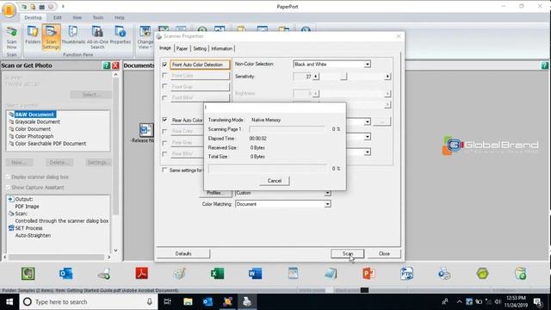This screenshot has height=310, width=551.
Task: Expand the Color Matching Document dropdown
Action: coord(327,204)
